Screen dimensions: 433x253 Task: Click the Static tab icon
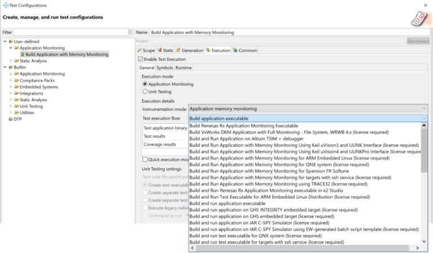[x=160, y=50]
